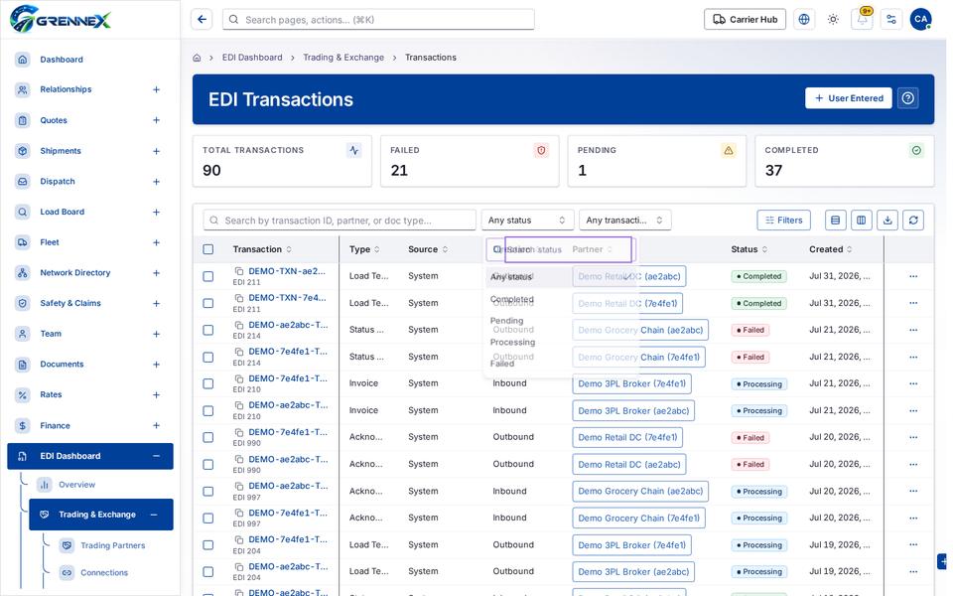The width and height of the screenshot is (953, 596).
Task: Select the DEMO-7e4fe1 EDI 214 row checkbox
Action: click(208, 357)
